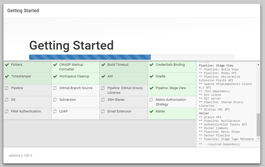Select the GitHub Branch Source label
265x167 pixels.
76,88
